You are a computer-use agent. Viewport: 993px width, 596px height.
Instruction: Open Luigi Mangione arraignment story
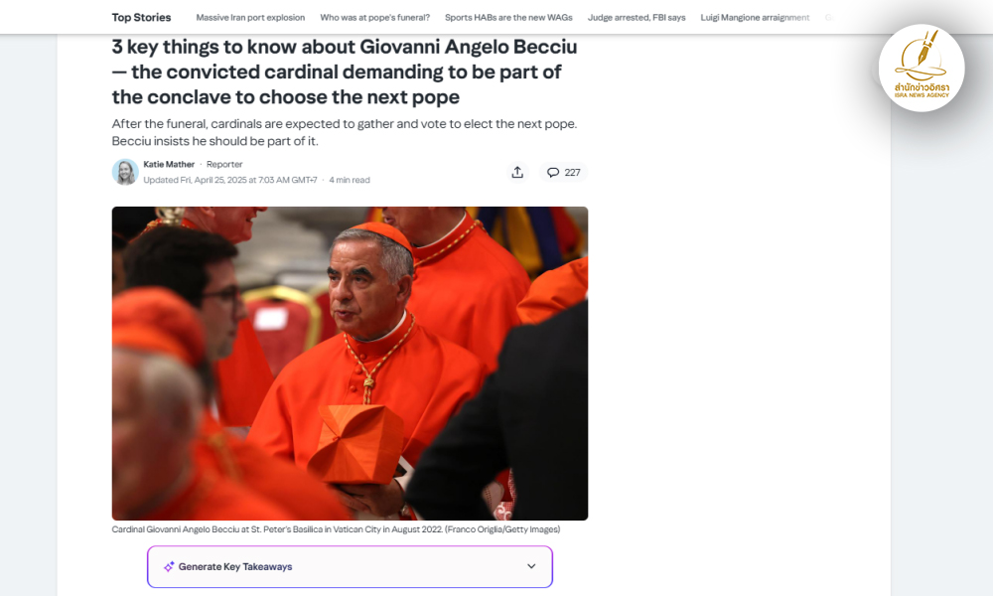click(x=755, y=18)
